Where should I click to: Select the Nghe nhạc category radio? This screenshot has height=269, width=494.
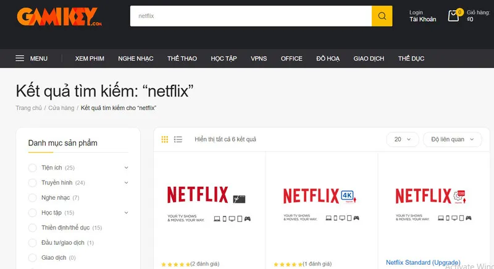[33, 198]
